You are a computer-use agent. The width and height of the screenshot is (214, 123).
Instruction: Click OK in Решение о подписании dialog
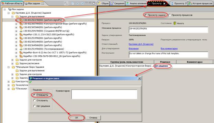pos(76,118)
